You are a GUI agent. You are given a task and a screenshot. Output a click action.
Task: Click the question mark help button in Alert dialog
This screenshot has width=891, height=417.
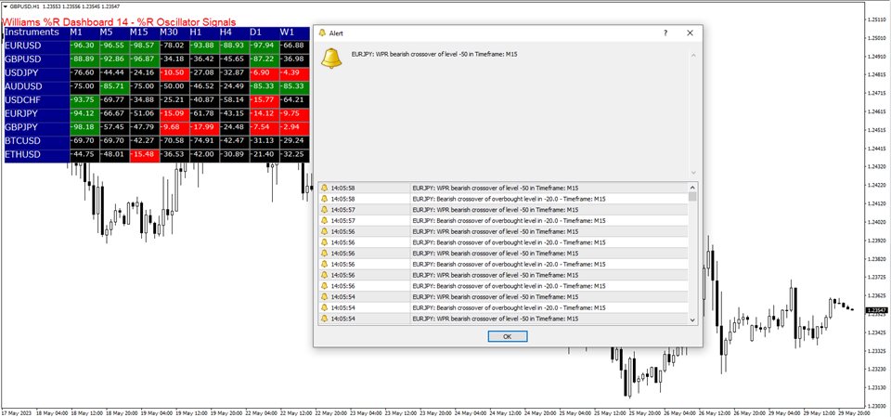point(665,33)
